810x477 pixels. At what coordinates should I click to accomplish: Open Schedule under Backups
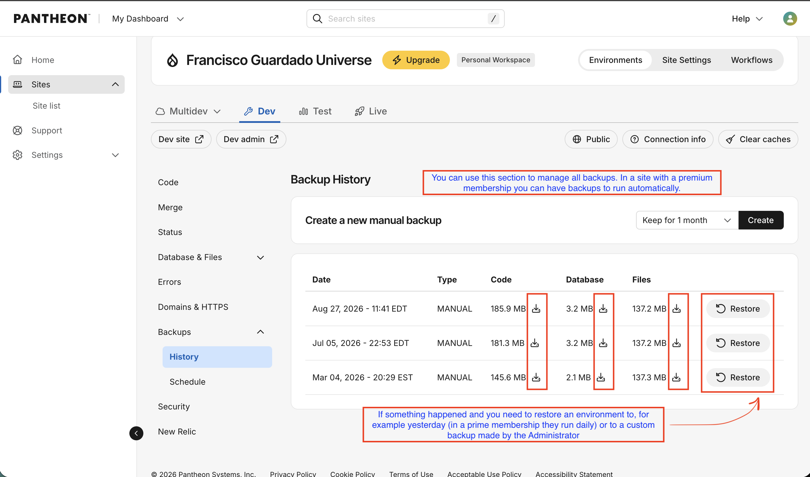(x=187, y=382)
